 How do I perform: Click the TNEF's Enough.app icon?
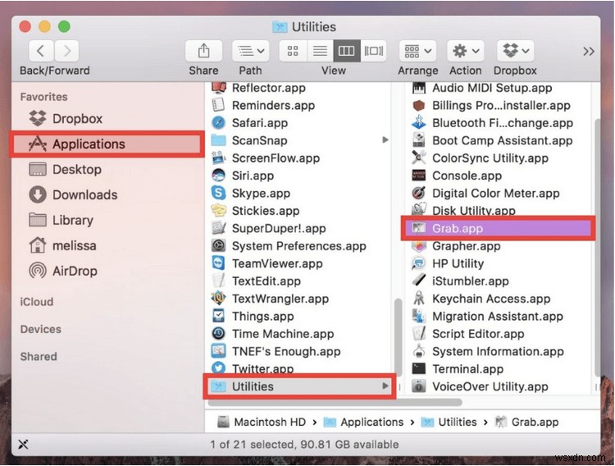pyautogui.click(x=218, y=351)
